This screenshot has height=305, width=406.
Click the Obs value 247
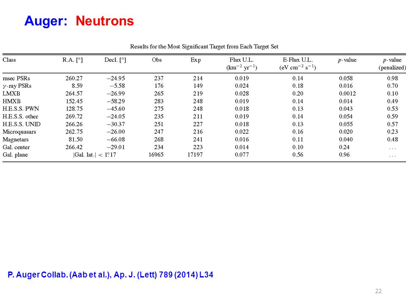pos(159,132)
